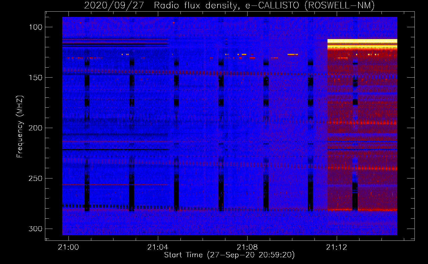Click the frequency tick label '200'
Viewport: 428px width, 264px height.
click(35, 128)
